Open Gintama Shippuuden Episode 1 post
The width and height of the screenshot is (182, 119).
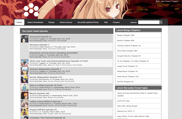pyautogui.click(x=45, y=69)
